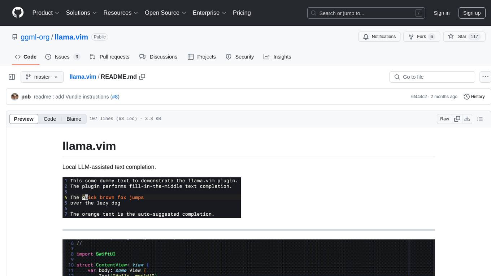Expand the Enterprise menu
Viewport: 491px width, 276px height.
(209, 13)
